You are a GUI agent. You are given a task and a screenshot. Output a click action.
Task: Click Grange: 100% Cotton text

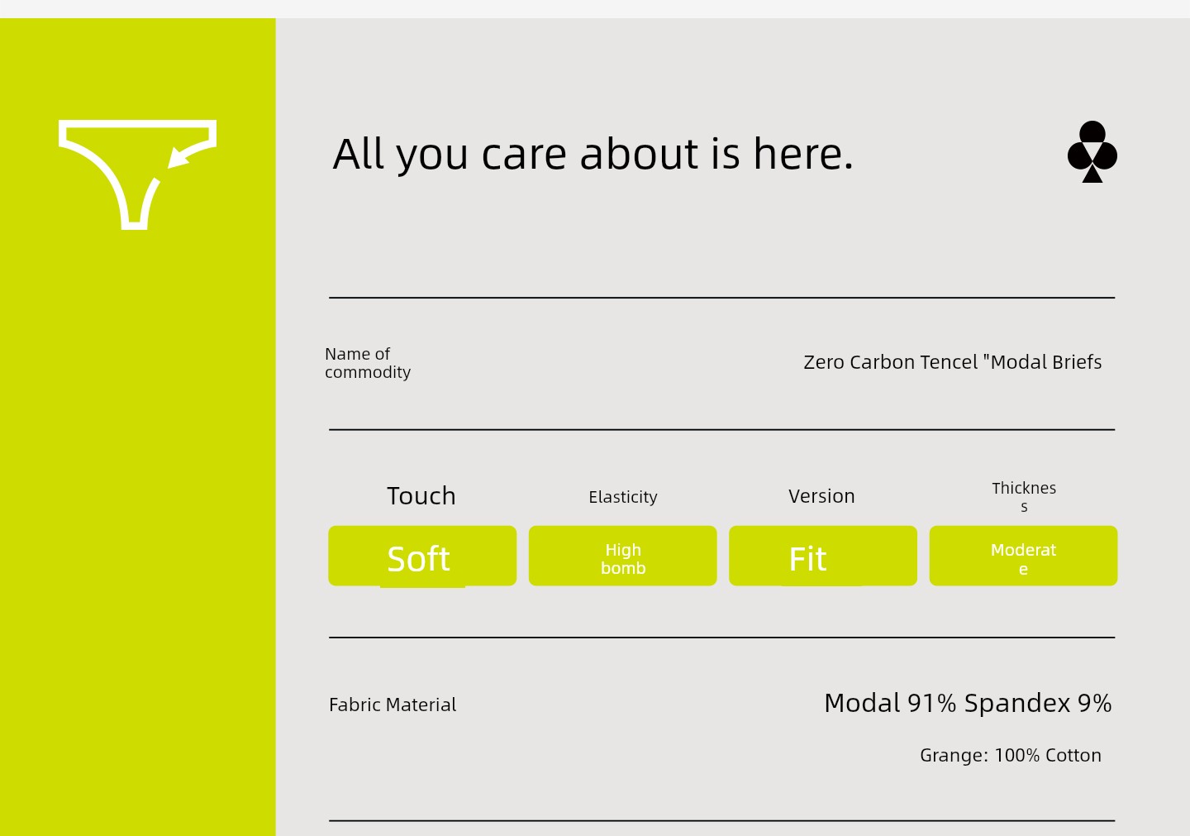point(1010,755)
